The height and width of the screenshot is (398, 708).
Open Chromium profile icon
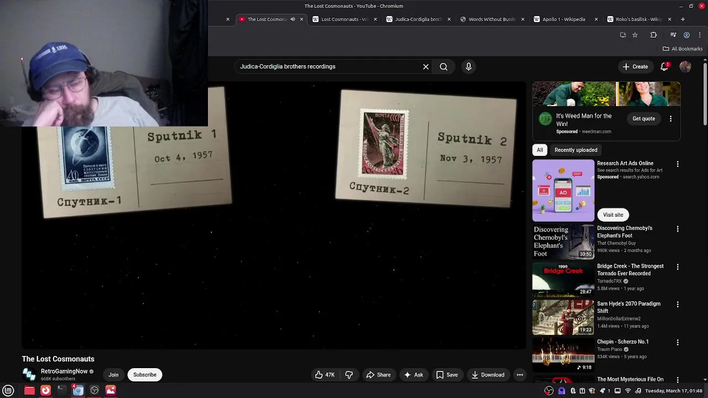point(686,35)
